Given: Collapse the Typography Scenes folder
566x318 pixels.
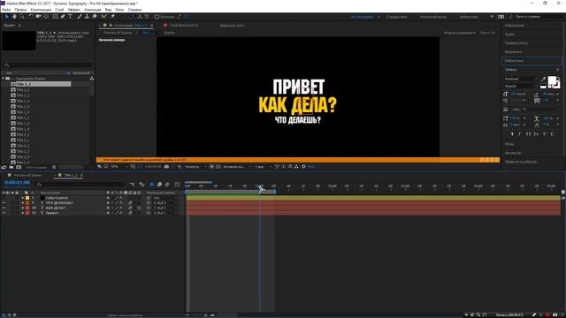Looking at the screenshot, I should point(4,79).
